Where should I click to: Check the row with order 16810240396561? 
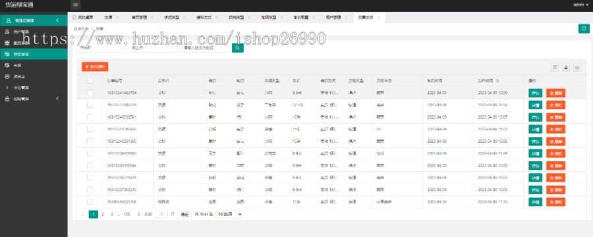pyautogui.click(x=90, y=117)
